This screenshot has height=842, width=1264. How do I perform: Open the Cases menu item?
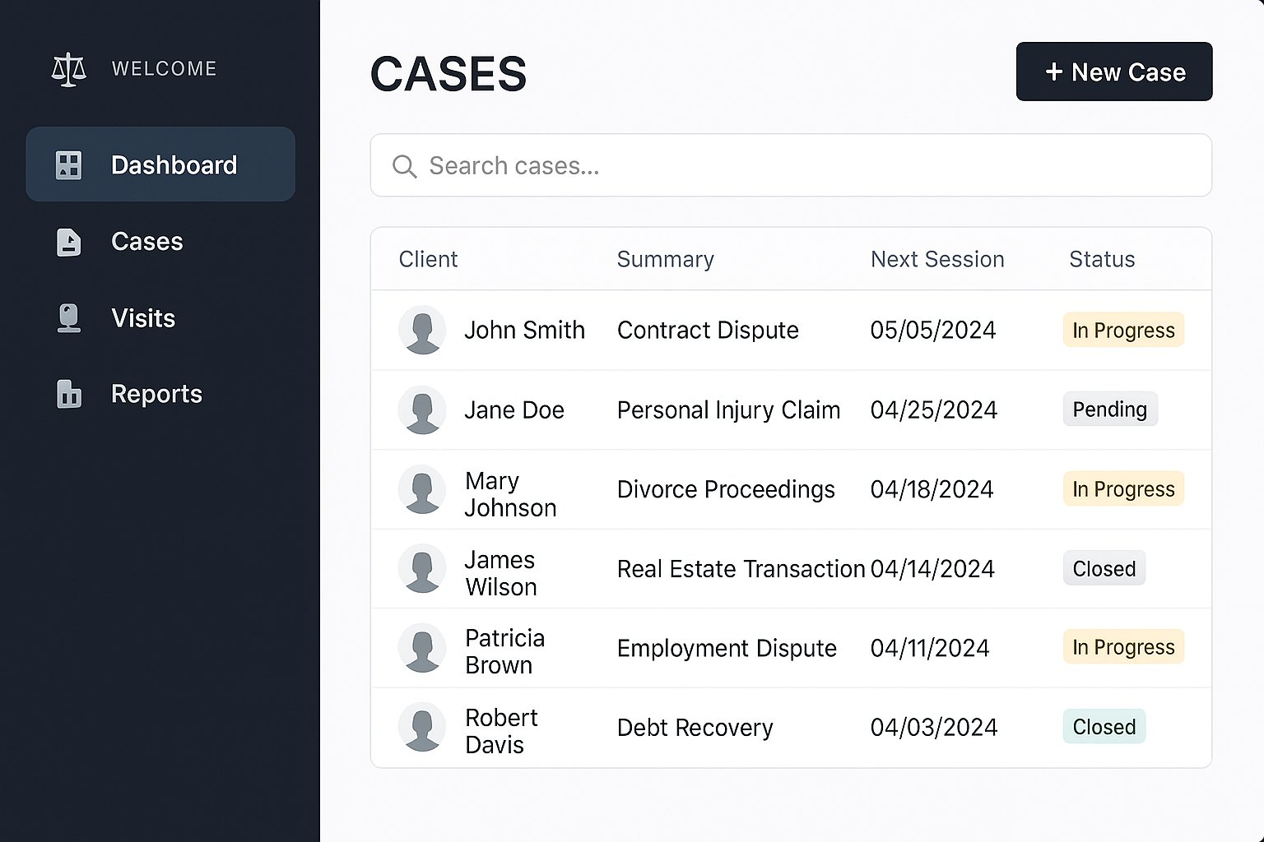point(146,242)
